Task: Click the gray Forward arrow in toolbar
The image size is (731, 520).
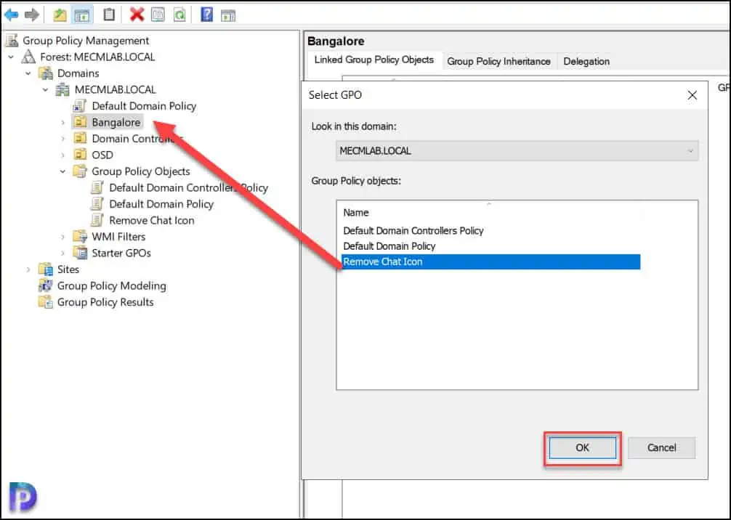Action: 31,15
